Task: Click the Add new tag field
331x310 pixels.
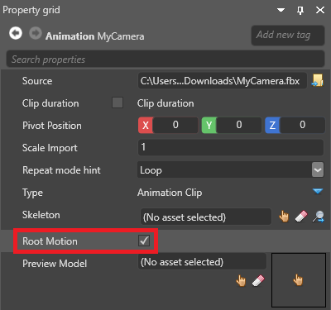Action: click(x=288, y=36)
